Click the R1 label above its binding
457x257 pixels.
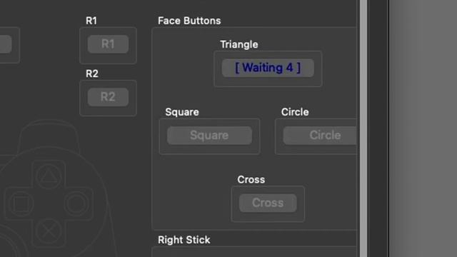tap(91, 21)
